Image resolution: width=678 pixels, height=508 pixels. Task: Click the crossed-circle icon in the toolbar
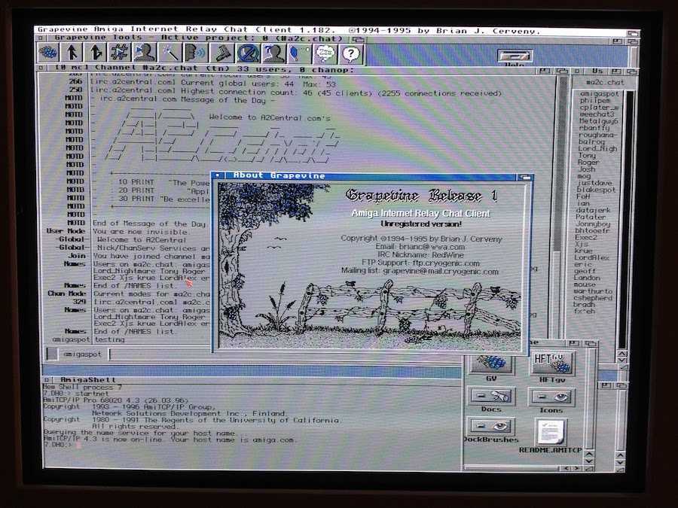248,53
